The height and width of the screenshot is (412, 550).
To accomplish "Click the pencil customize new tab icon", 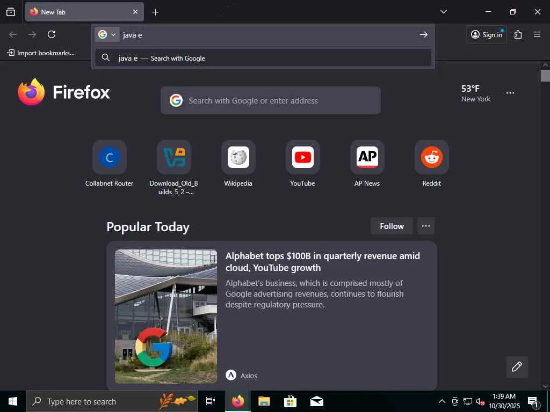I will [517, 367].
